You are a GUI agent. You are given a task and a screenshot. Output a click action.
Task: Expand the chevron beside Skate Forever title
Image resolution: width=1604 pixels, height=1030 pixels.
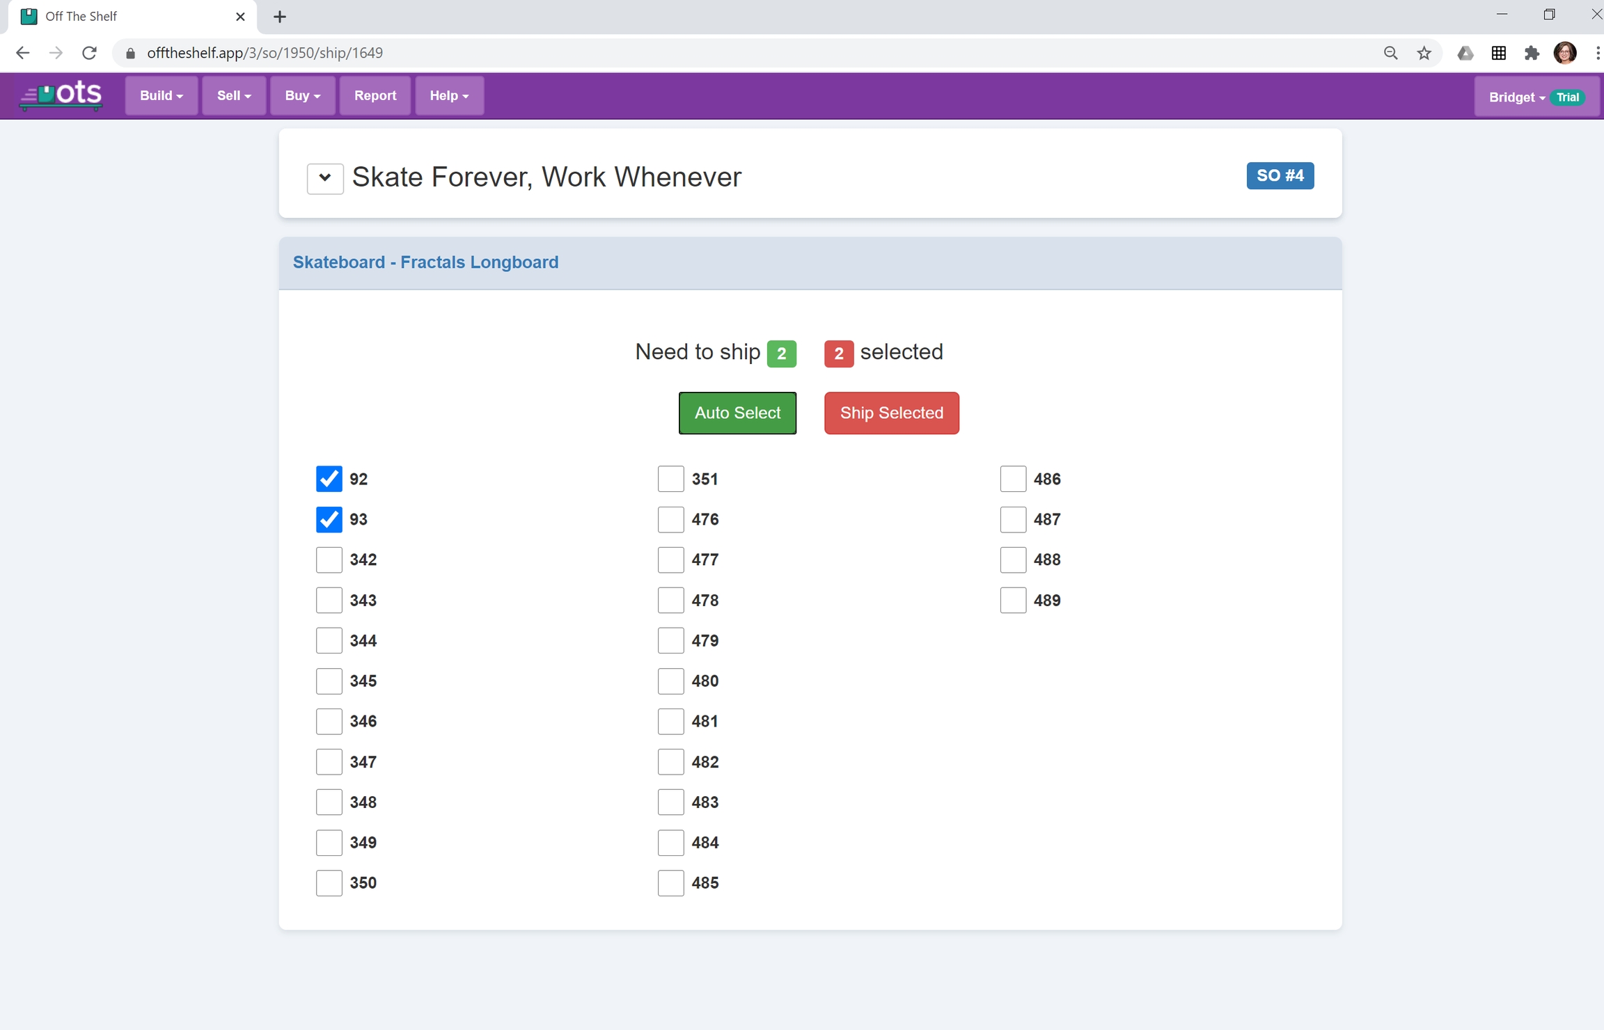coord(325,178)
